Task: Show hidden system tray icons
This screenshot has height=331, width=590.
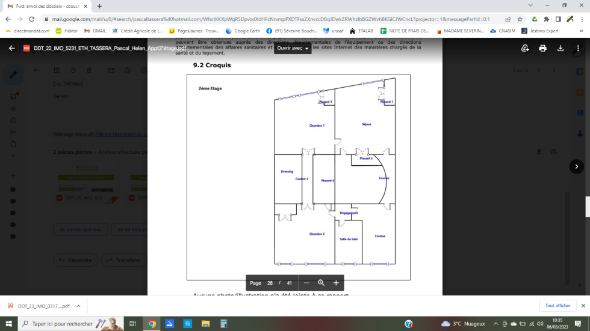Action: pos(496,324)
